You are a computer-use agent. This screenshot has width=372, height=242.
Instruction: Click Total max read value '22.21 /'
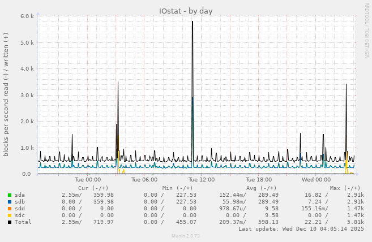click(x=317, y=222)
